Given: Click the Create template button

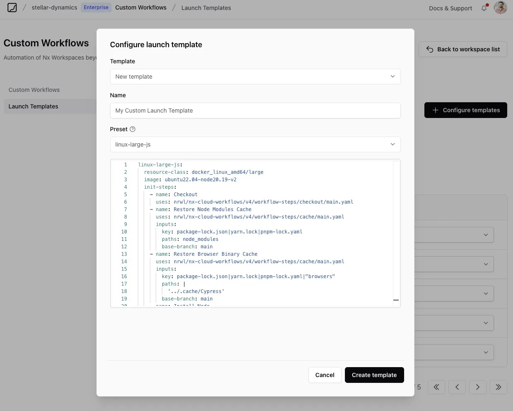Looking at the screenshot, I should click(374, 375).
